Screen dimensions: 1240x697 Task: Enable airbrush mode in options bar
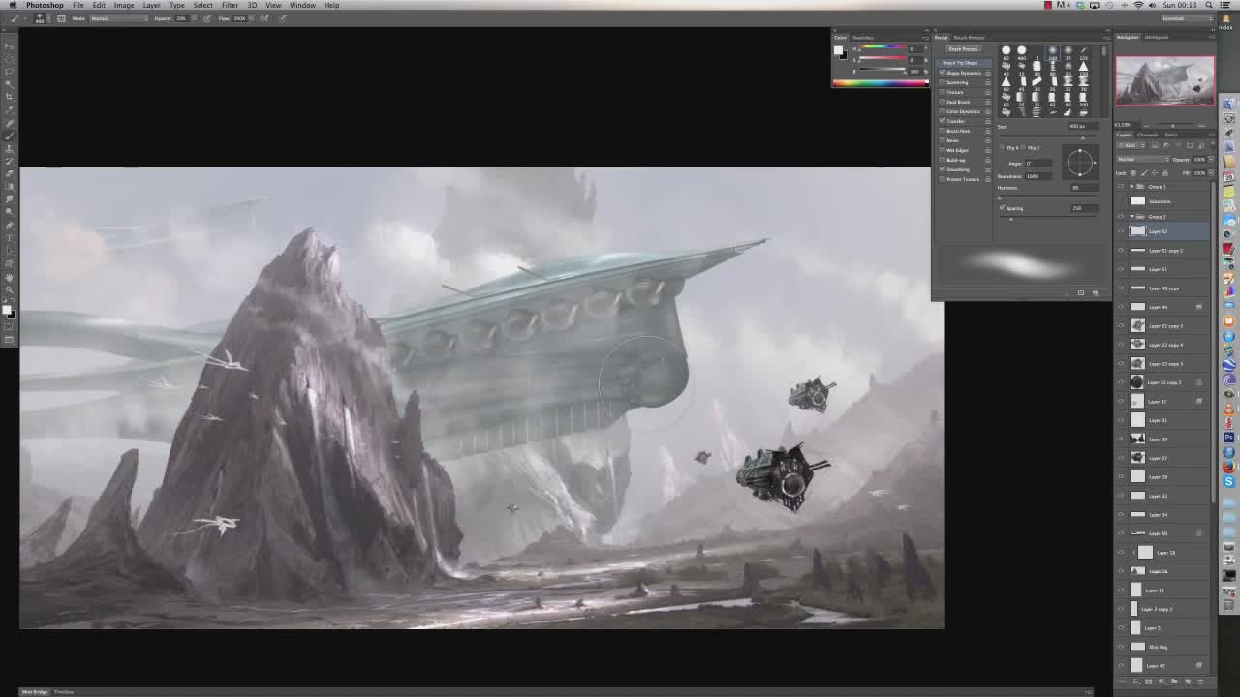point(263,18)
